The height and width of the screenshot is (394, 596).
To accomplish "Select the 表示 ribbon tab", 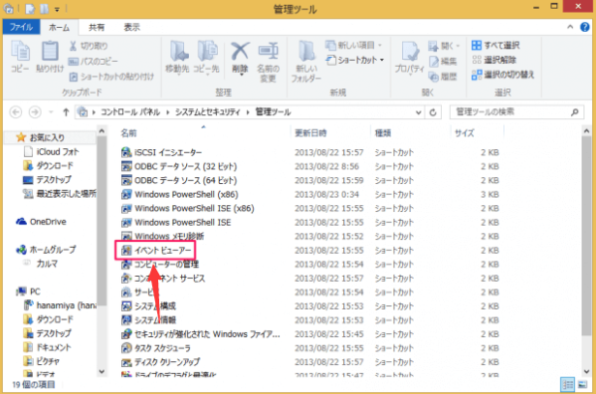I will click(x=132, y=27).
